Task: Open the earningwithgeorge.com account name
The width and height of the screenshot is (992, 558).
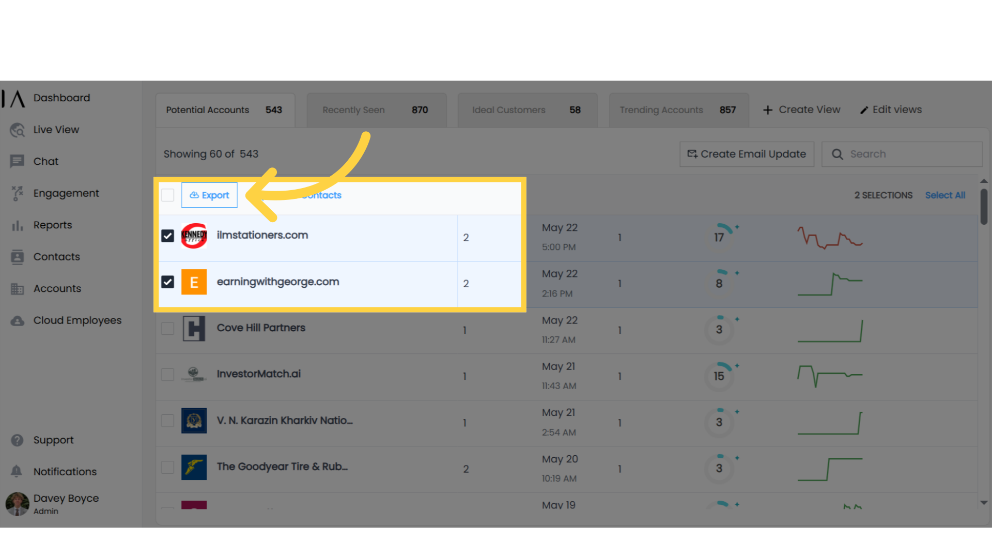Action: [x=278, y=282]
